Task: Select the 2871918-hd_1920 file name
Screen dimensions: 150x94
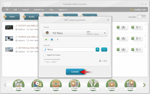Action: 28,48
